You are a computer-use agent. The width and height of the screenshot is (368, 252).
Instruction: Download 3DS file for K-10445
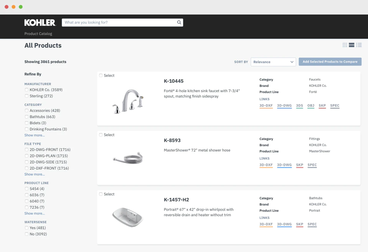point(299,106)
